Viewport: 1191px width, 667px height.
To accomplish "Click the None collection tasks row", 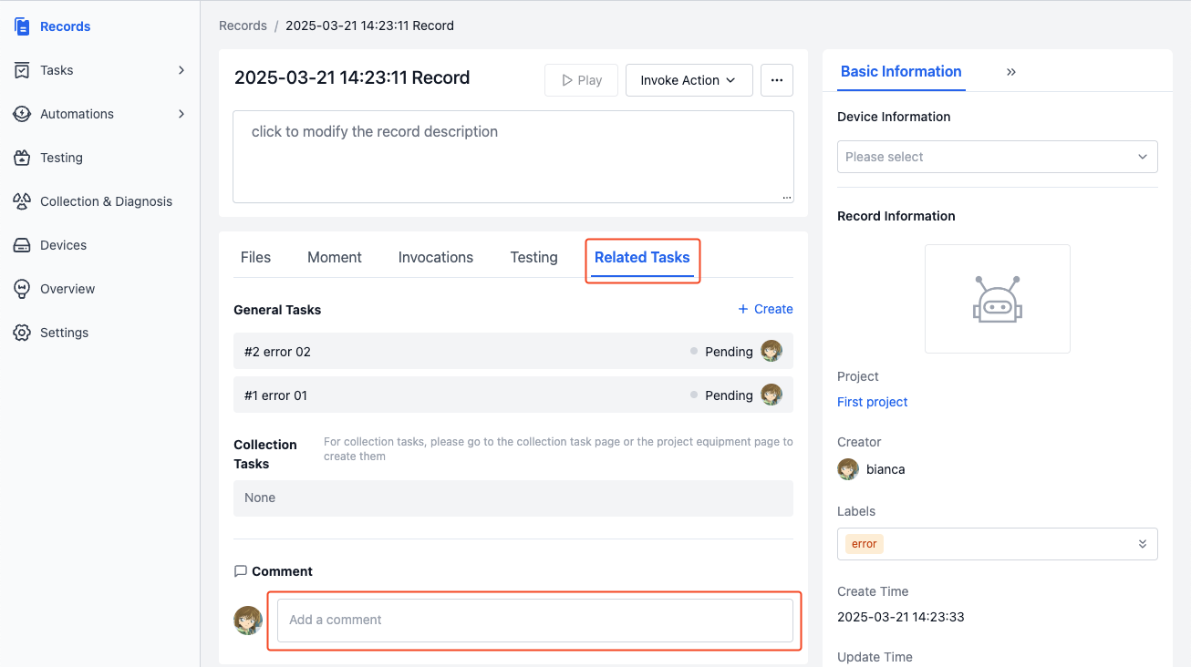I will [513, 498].
